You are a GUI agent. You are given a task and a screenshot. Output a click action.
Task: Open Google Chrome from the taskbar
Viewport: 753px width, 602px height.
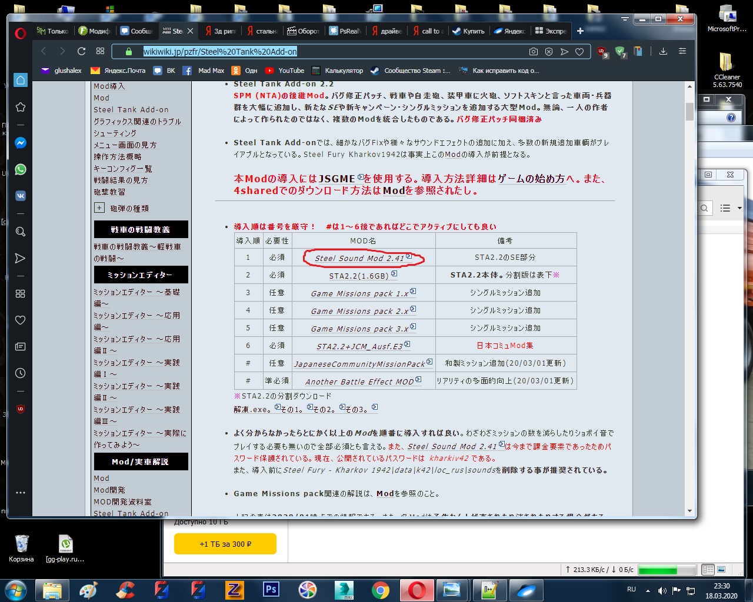coord(381,590)
